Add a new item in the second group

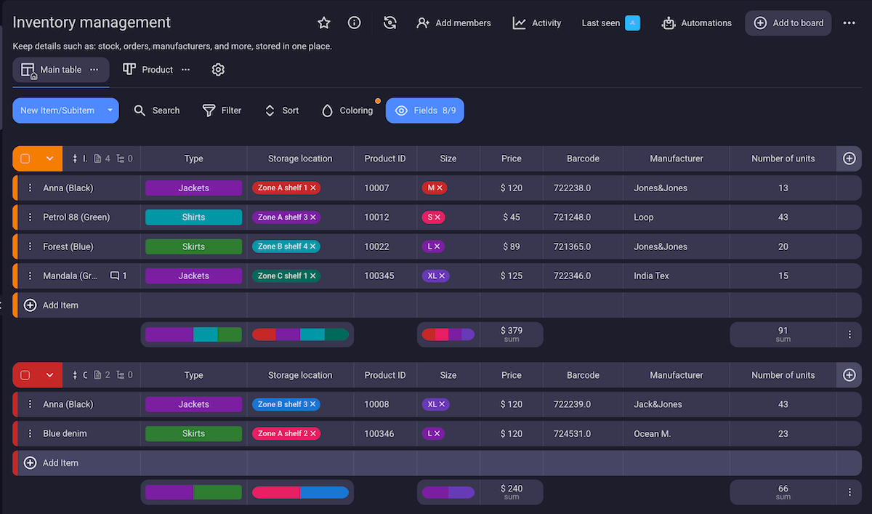coord(51,462)
